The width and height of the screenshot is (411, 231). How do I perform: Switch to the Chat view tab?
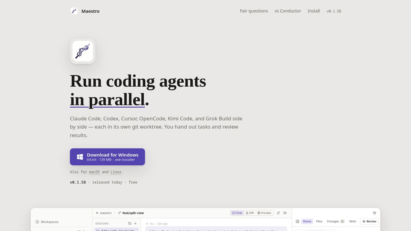tap(237, 213)
